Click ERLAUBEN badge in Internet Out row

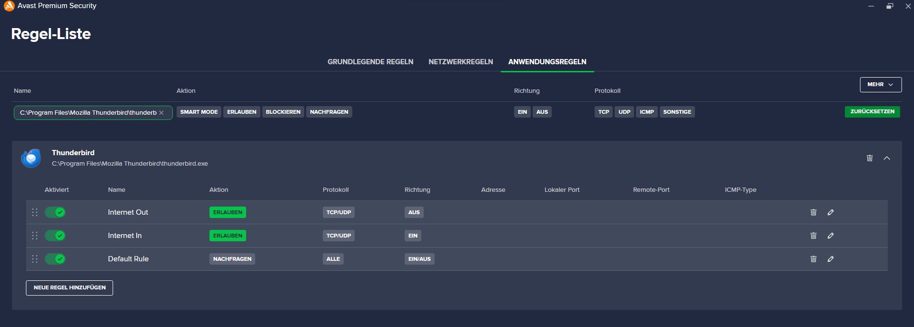pyautogui.click(x=228, y=212)
